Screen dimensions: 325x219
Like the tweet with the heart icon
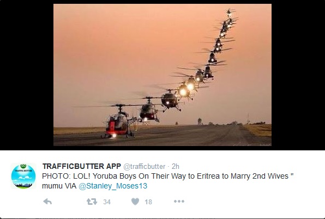[x=135, y=202]
